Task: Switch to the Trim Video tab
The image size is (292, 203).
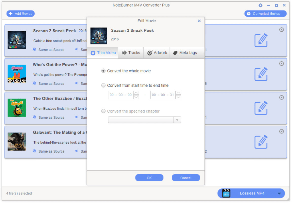Action: [x=102, y=53]
